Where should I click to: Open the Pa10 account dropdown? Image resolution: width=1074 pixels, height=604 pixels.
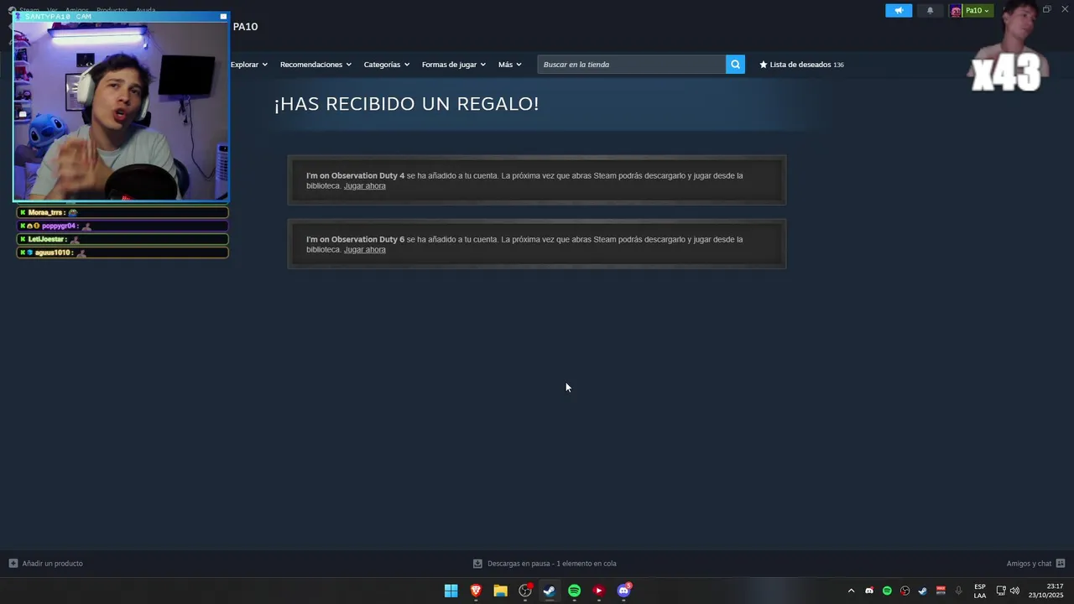[971, 11]
